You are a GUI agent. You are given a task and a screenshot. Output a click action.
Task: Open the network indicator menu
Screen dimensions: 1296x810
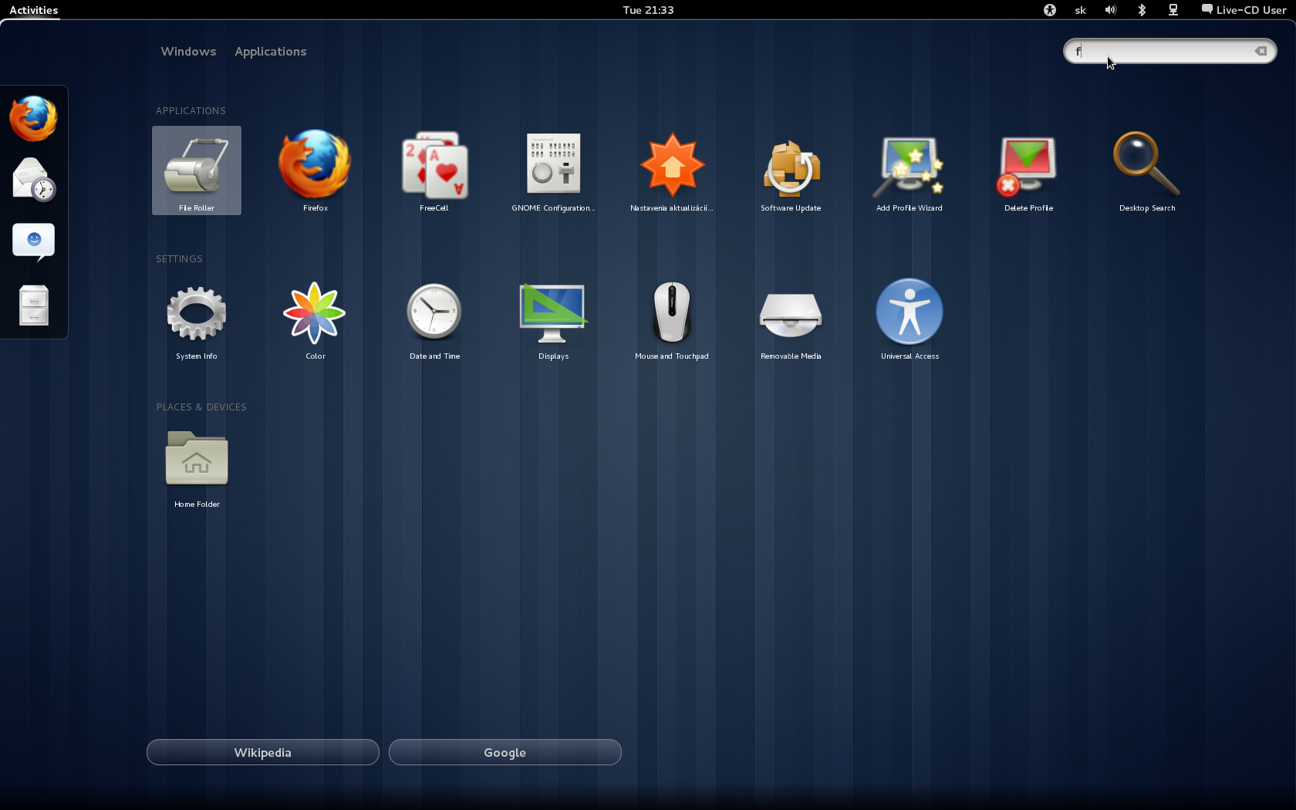[1173, 10]
